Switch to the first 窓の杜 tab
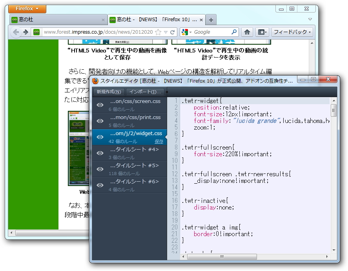This screenshot has height=271, width=348. tap(58, 20)
